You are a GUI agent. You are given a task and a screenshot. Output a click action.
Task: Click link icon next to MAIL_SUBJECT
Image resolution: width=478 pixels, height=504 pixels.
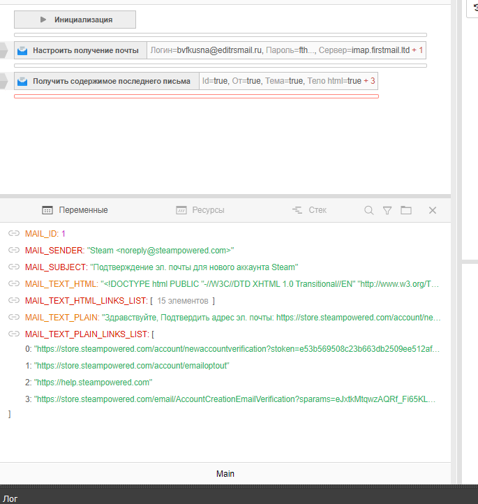(x=13, y=267)
